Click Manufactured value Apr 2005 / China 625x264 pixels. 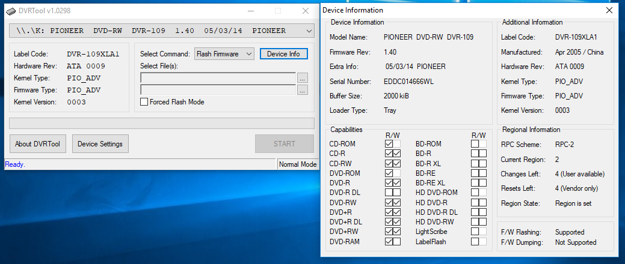click(579, 52)
